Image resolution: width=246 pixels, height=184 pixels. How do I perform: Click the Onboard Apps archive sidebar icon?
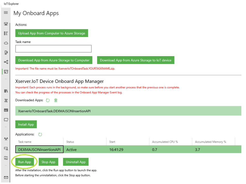[x=6, y=72]
